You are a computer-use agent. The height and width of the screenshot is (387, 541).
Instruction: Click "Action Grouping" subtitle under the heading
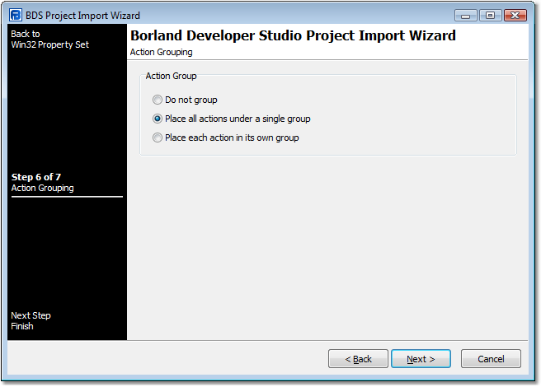coord(161,52)
